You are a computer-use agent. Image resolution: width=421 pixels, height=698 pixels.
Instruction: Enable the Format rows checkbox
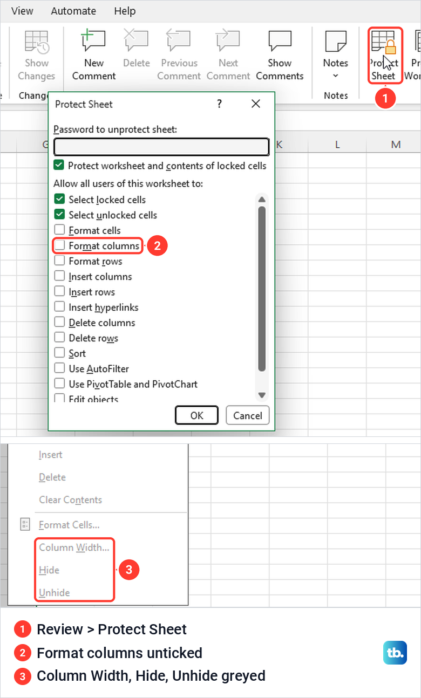59,261
